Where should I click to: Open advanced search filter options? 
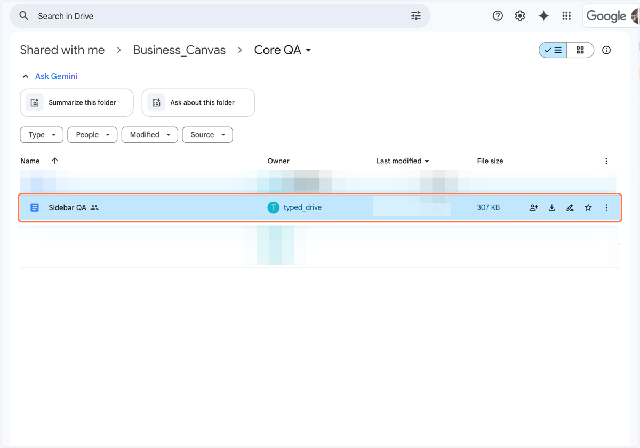[416, 16]
